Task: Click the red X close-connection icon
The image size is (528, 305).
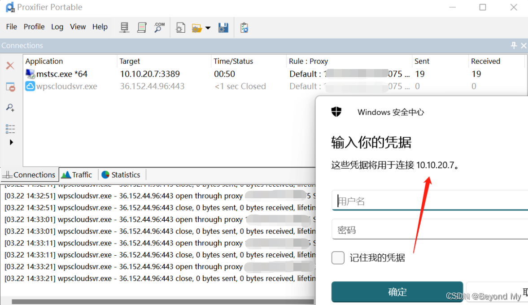Action: pos(10,65)
